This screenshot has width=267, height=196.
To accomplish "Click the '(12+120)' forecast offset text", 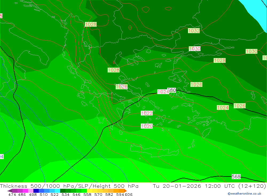I will click(x=252, y=186).
